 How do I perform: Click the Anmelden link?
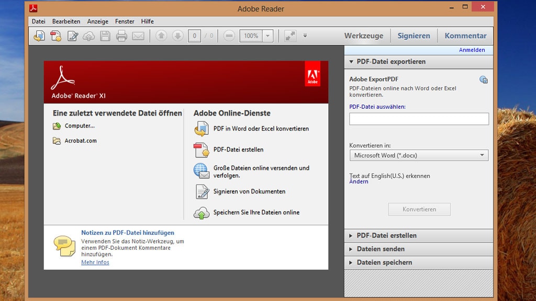[472, 50]
